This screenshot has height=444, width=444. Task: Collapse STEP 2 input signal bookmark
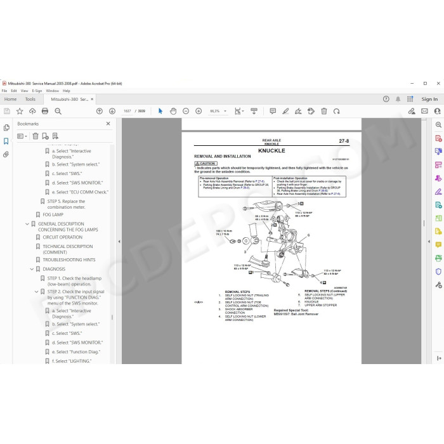click(x=37, y=292)
